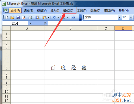Click the Permission document icon with red mark
134x104 pixels.
tap(24, 17)
